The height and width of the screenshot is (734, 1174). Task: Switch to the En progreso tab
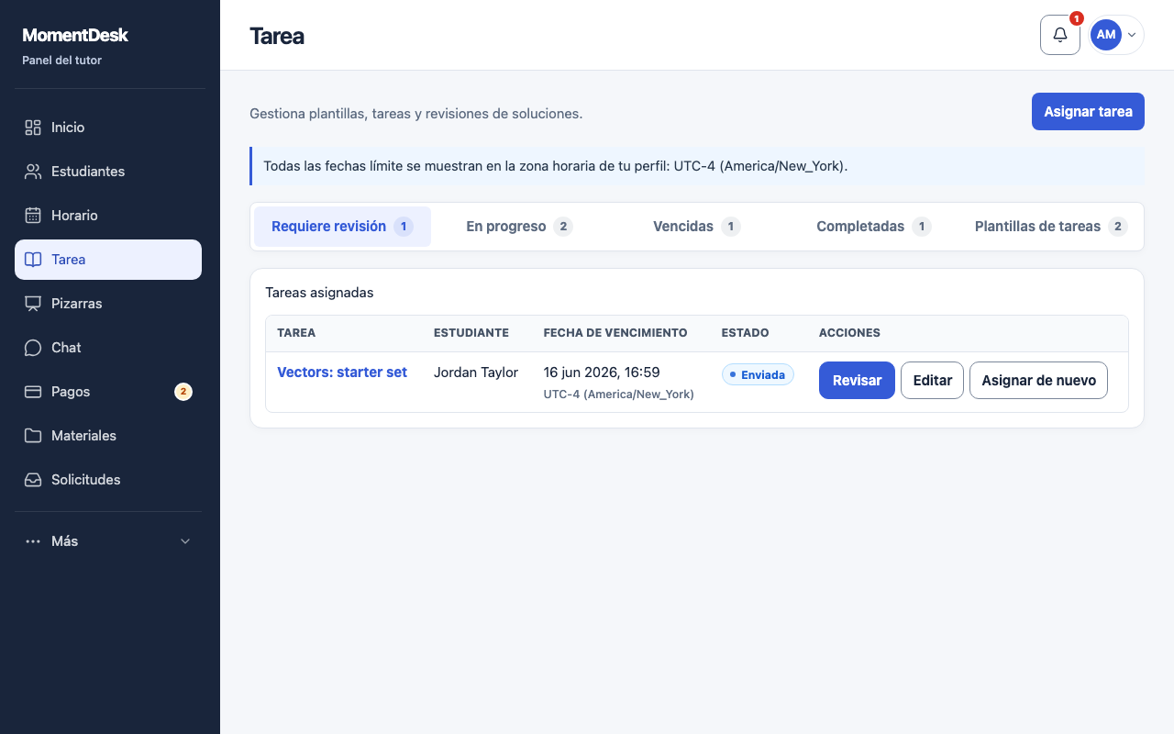pyautogui.click(x=519, y=227)
